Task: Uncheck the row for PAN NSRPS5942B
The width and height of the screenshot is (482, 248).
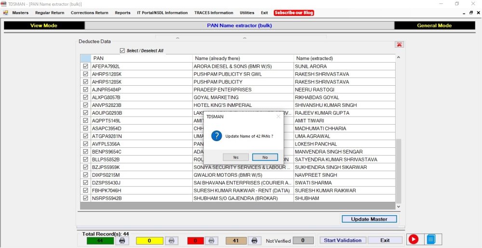Action: point(85,198)
